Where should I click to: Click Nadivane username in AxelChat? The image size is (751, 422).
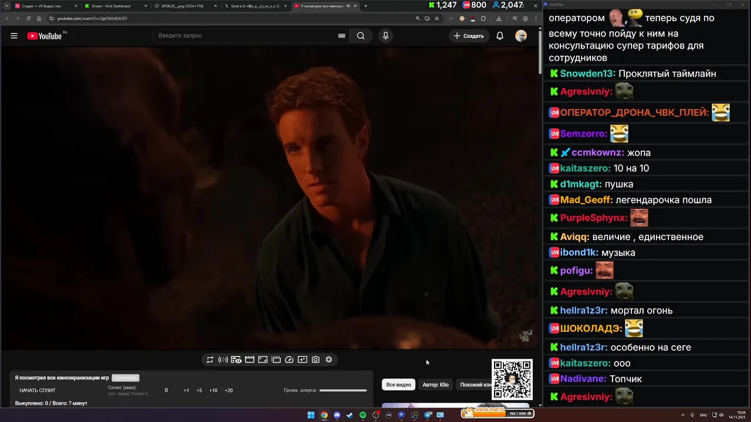point(583,379)
